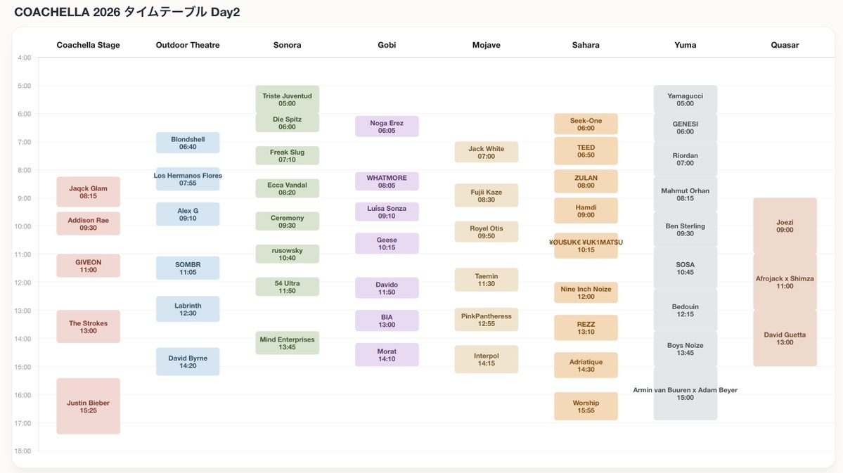Select Triste Juventud 05:00 block
Viewport: 843px width, 473px height.
(287, 99)
